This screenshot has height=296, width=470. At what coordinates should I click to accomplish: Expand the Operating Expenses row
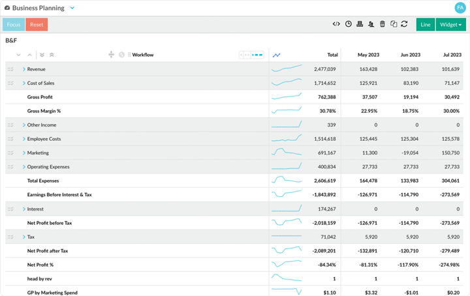point(24,167)
